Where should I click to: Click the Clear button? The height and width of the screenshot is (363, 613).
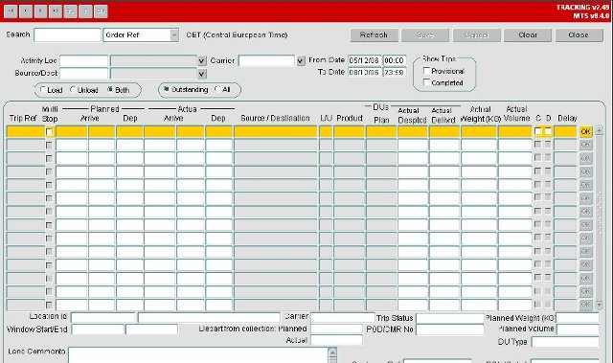(528, 35)
